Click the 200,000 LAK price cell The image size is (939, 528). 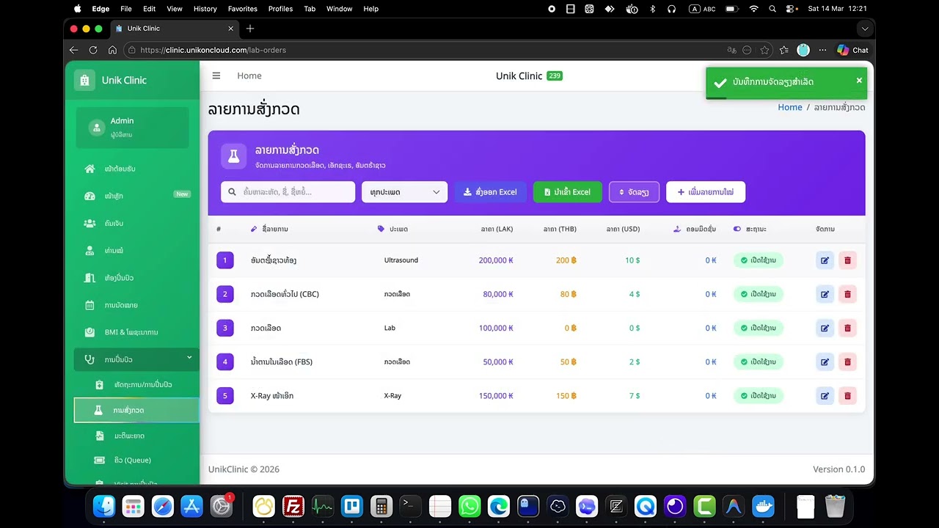tap(496, 260)
